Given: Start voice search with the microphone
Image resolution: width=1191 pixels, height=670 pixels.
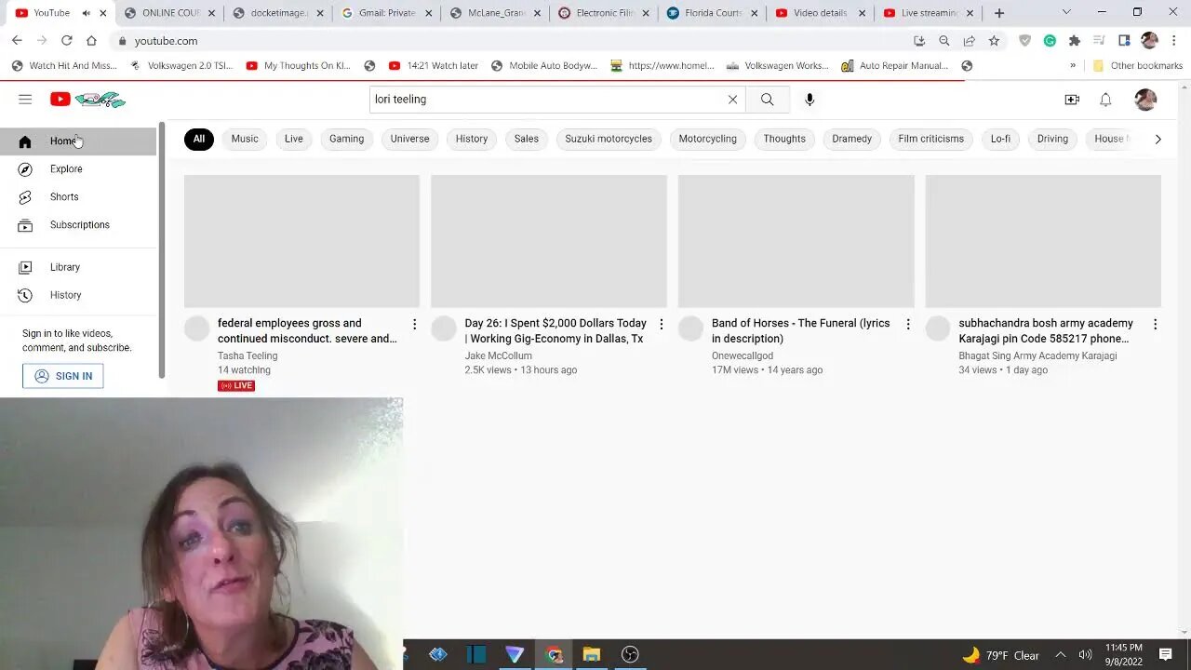Looking at the screenshot, I should 810,100.
